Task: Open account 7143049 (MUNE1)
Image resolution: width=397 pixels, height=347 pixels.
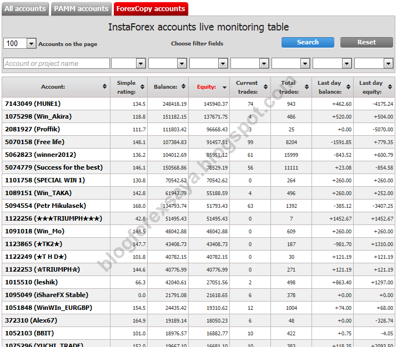Action: [x=33, y=104]
